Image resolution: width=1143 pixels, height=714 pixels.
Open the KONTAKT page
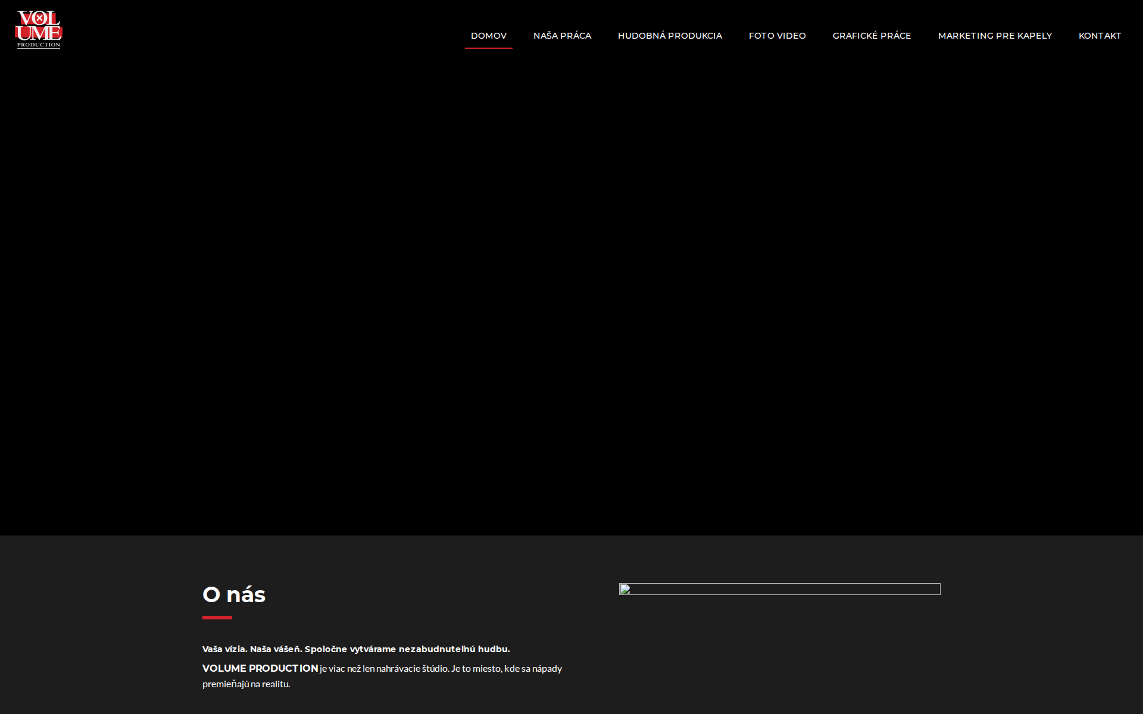pyautogui.click(x=1100, y=36)
